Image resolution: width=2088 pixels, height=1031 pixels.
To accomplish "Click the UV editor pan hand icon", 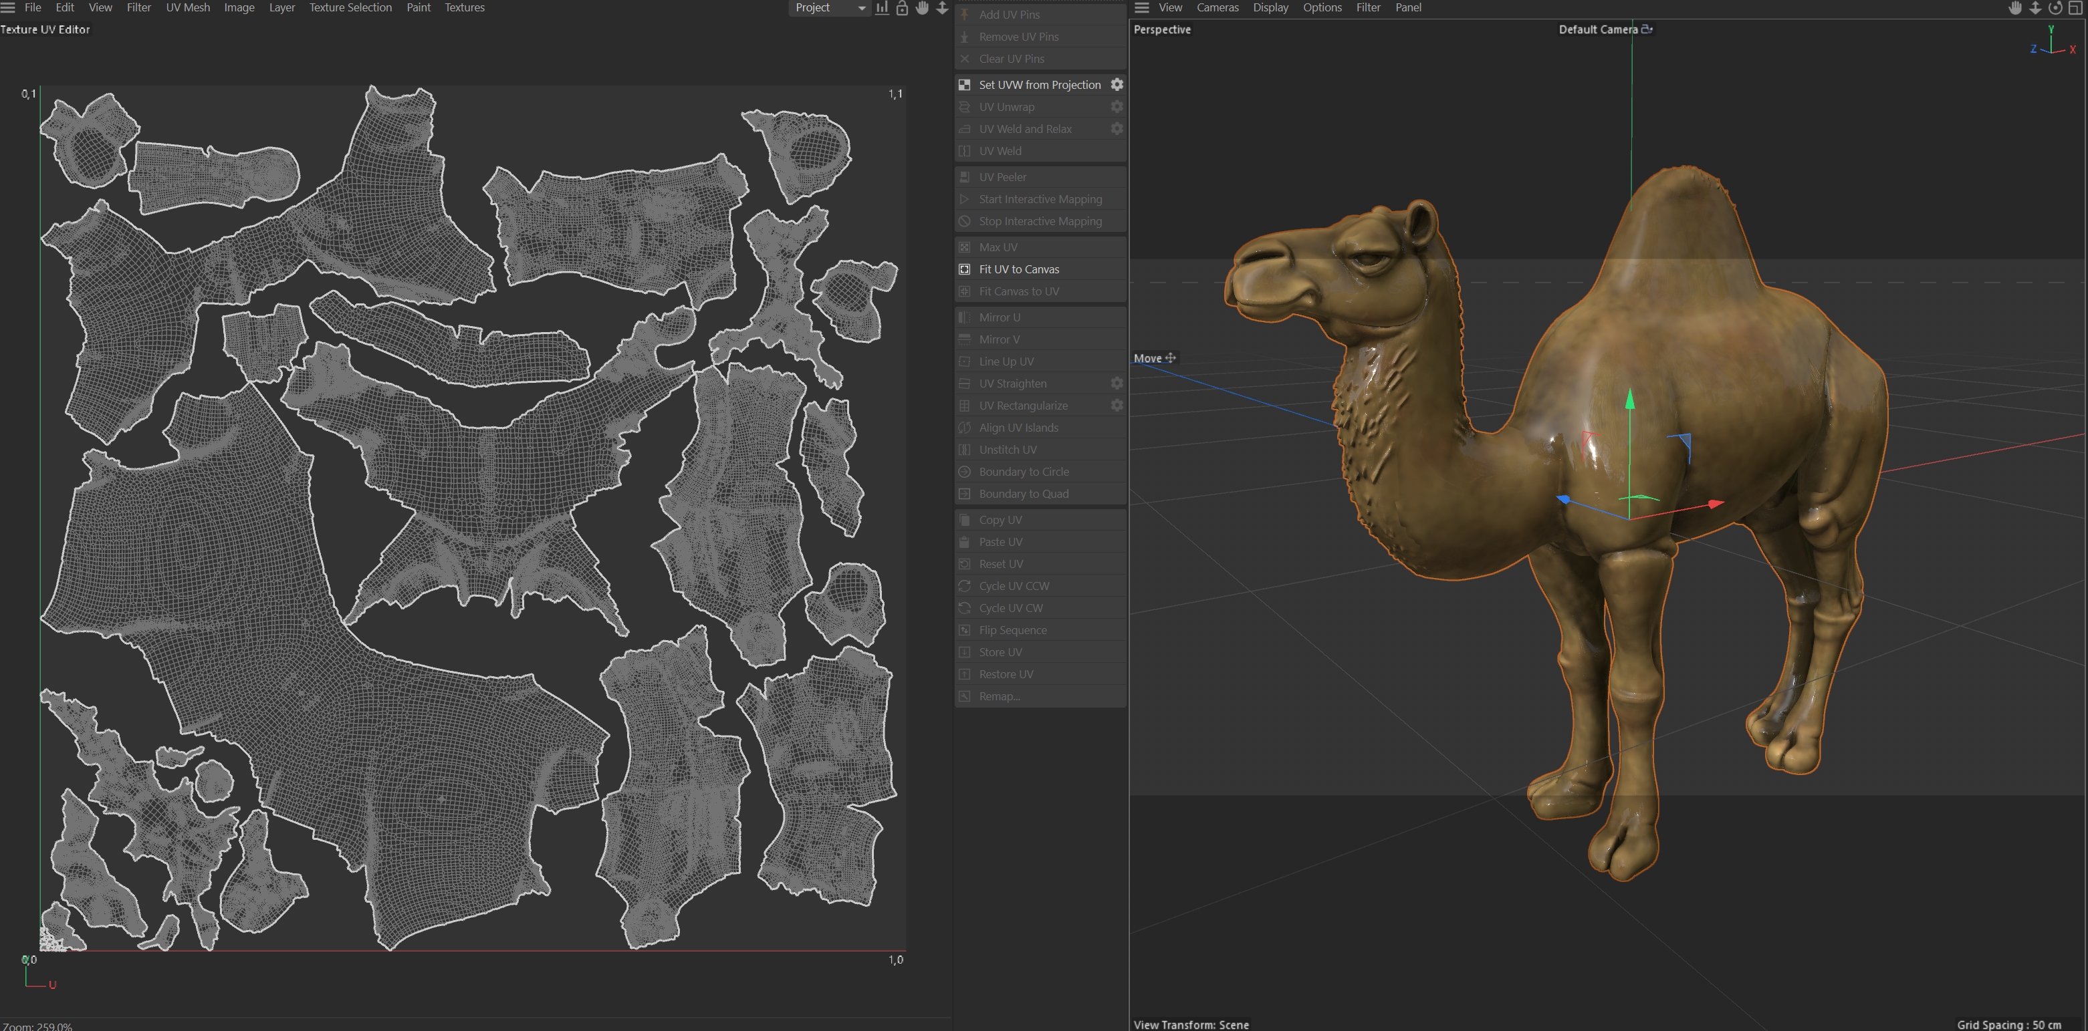I will click(923, 8).
